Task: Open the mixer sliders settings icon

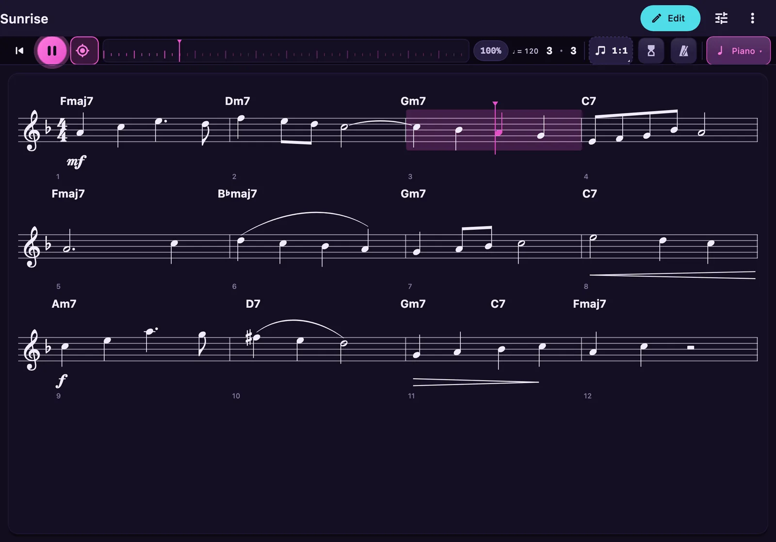Action: [x=721, y=18]
